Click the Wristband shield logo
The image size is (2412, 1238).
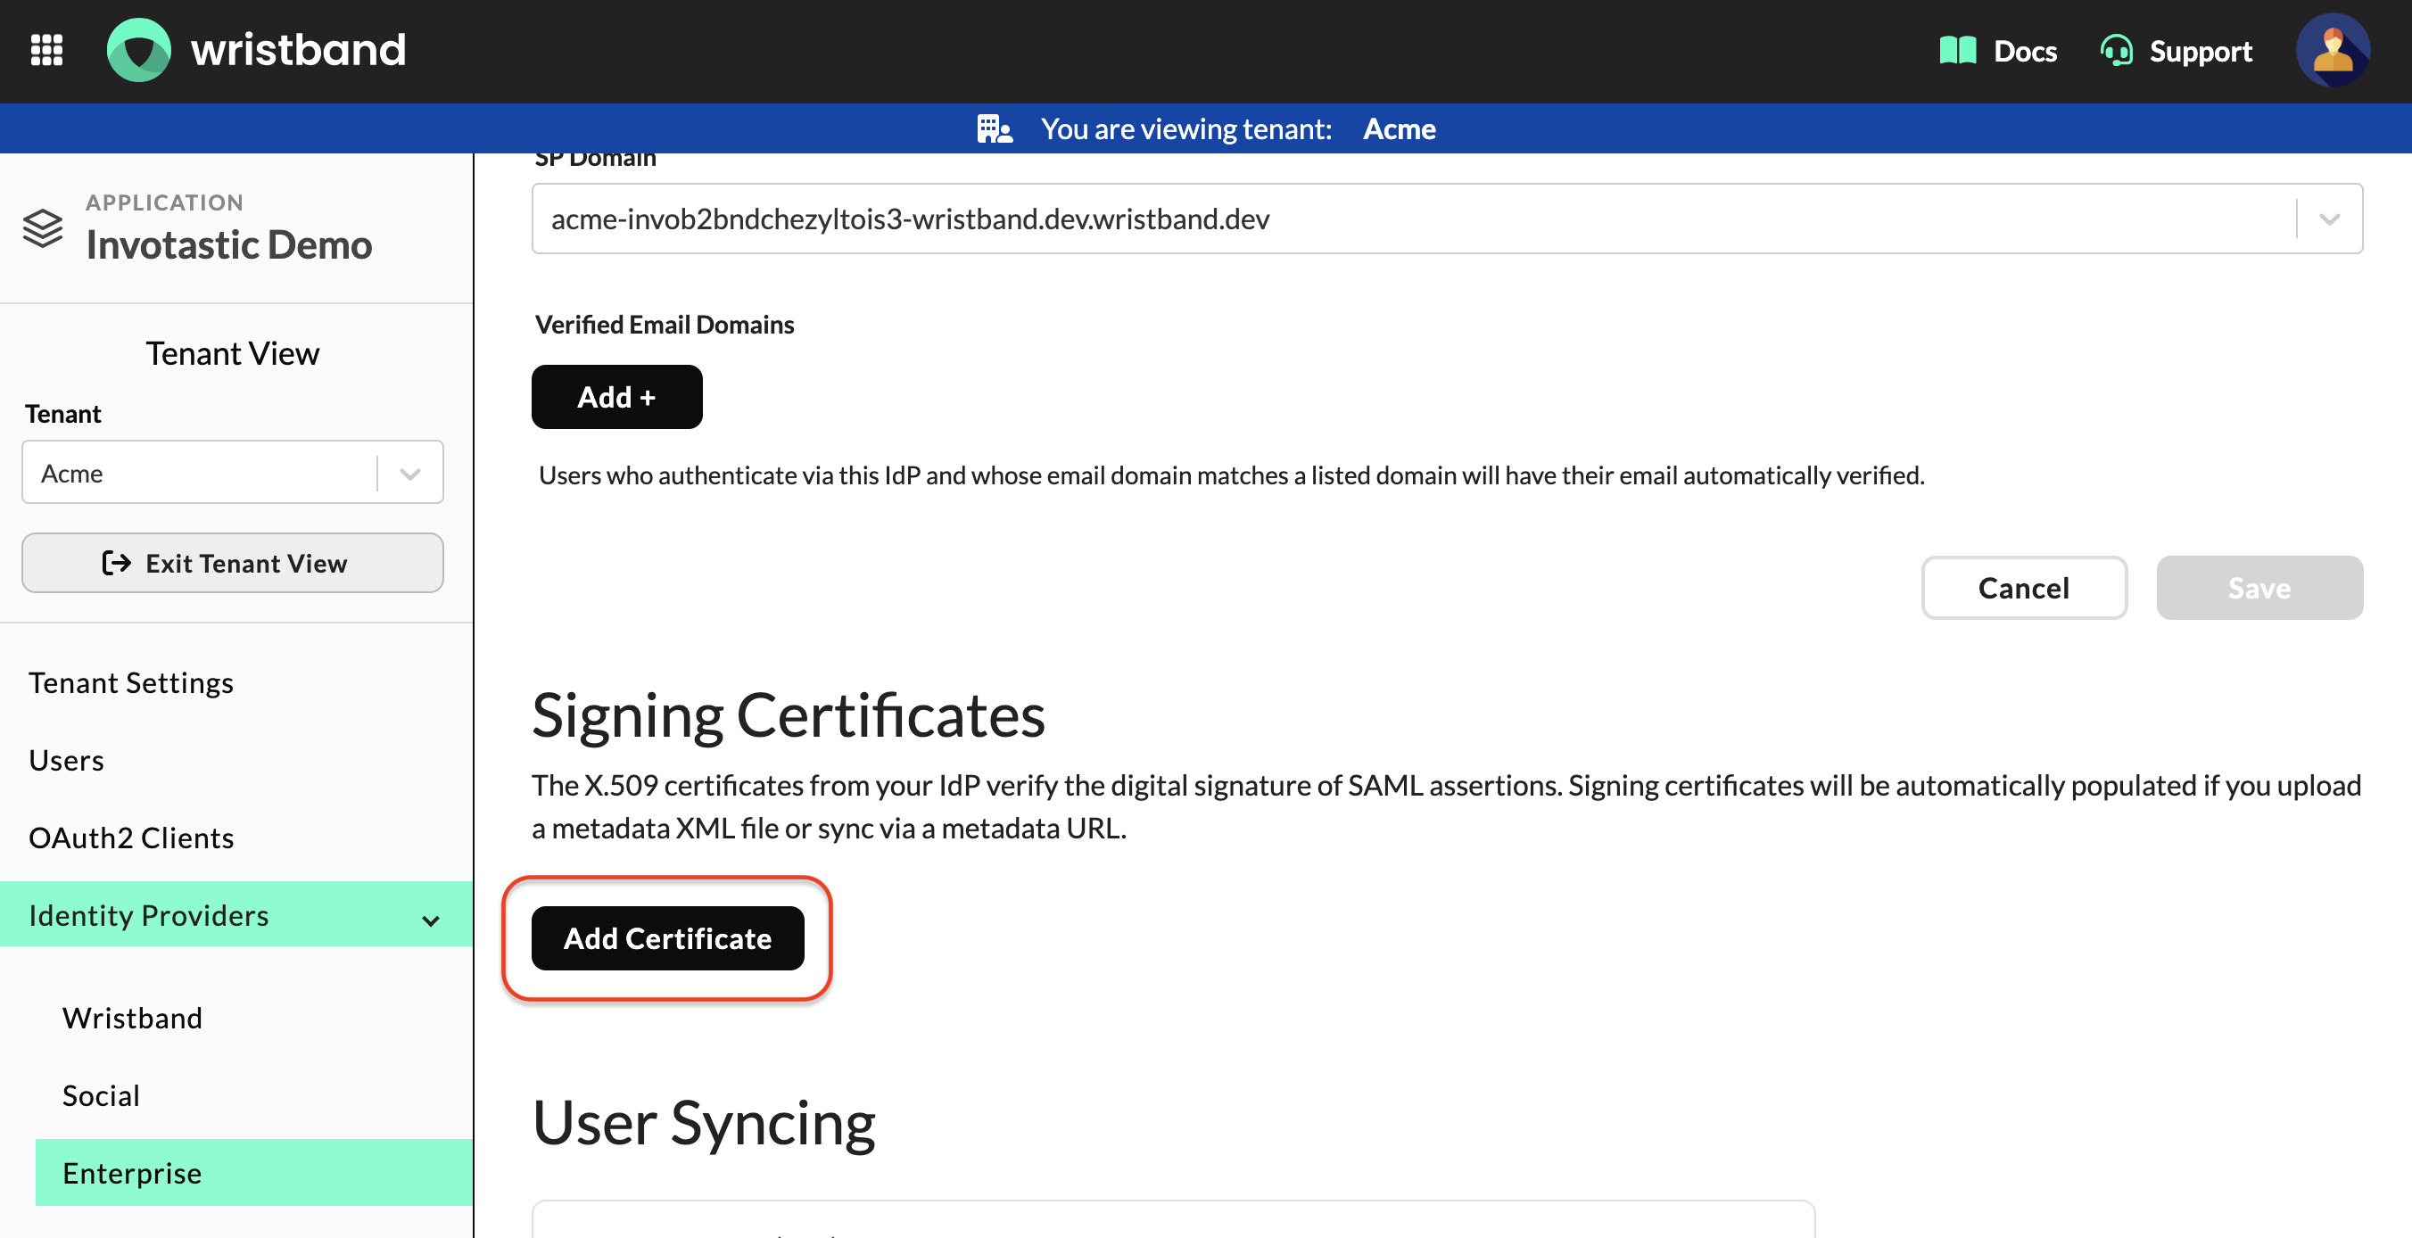(138, 50)
